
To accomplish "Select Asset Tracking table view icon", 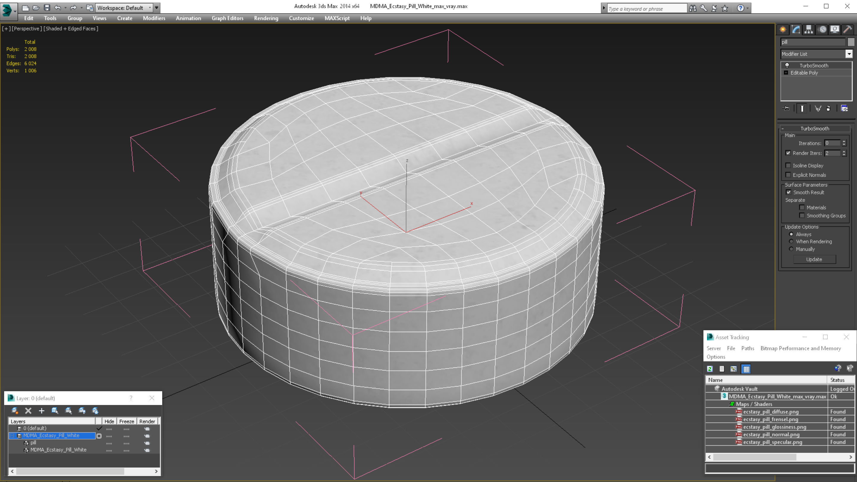I will (746, 369).
